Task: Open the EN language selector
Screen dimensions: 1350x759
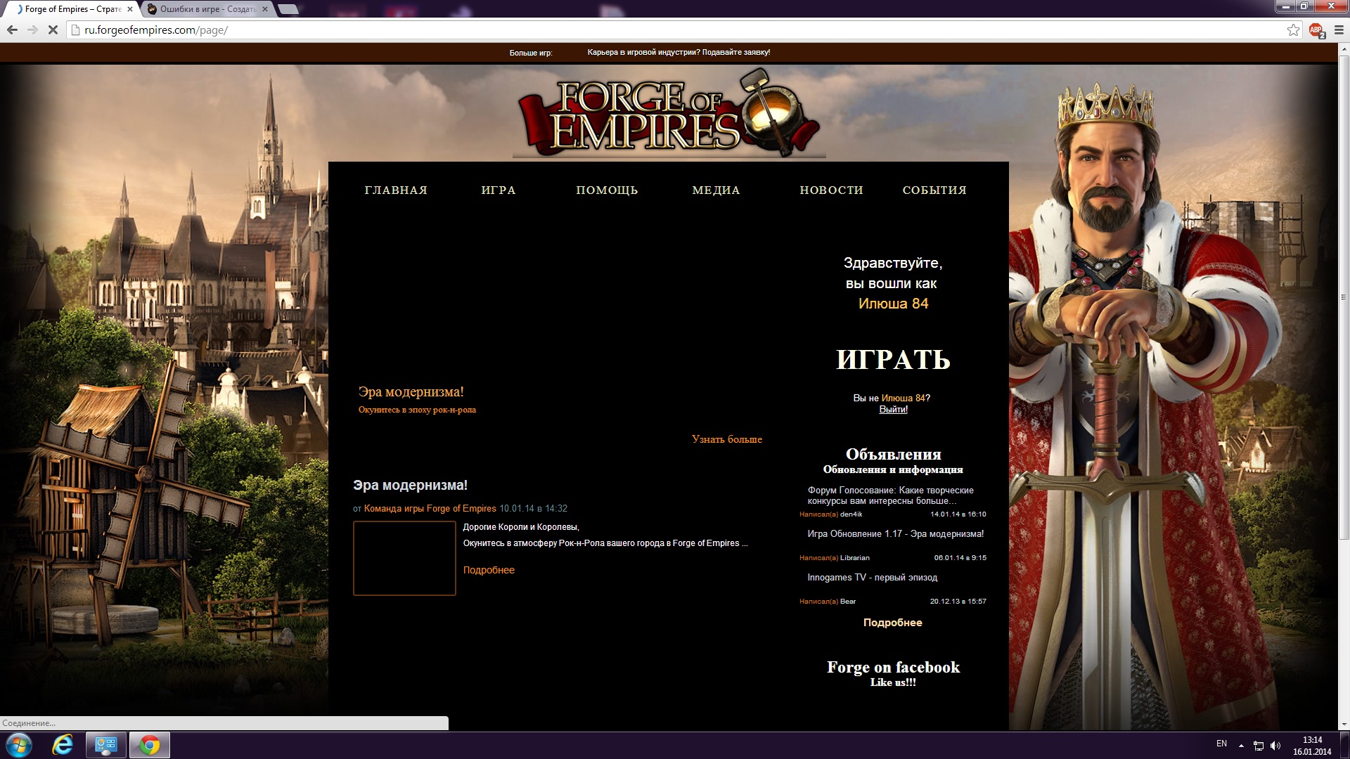Action: coord(1221,744)
